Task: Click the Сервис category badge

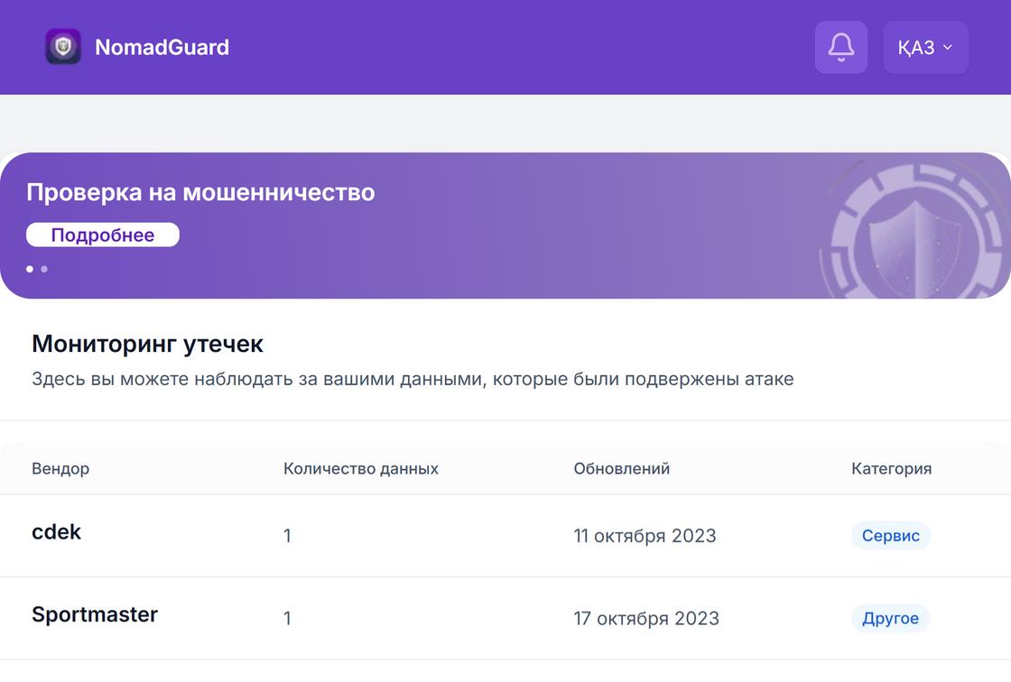Action: pyautogui.click(x=890, y=536)
